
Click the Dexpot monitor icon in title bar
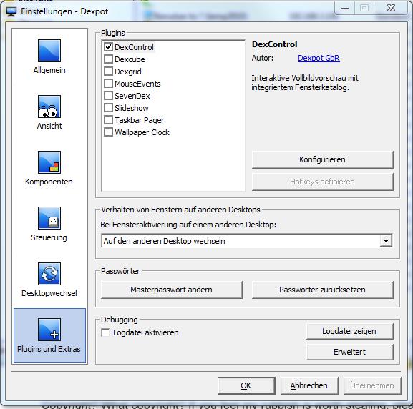11,11
